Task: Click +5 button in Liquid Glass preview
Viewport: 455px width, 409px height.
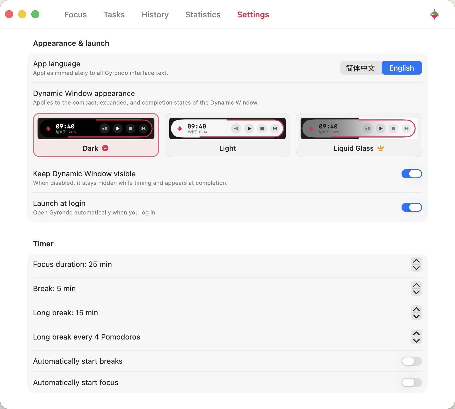Action: (x=368, y=128)
